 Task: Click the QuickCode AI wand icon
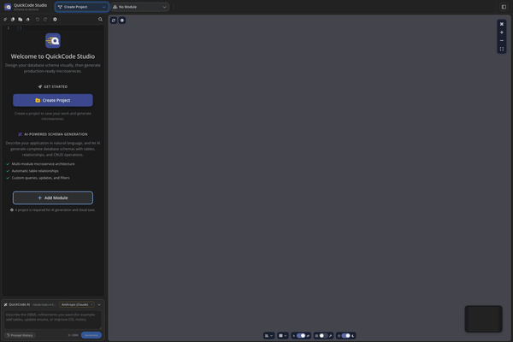pyautogui.click(x=6, y=304)
